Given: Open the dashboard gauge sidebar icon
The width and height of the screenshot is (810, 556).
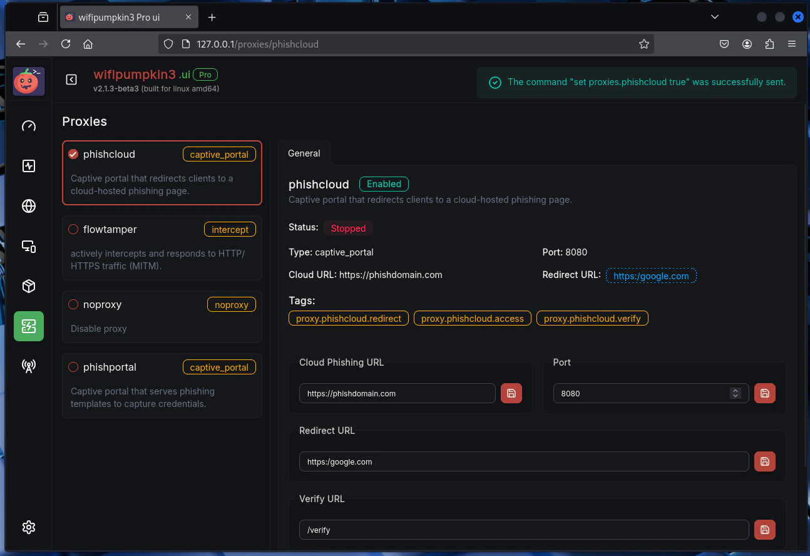Looking at the screenshot, I should 29,126.
